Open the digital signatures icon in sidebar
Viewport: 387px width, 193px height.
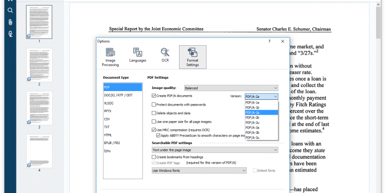(10, 34)
